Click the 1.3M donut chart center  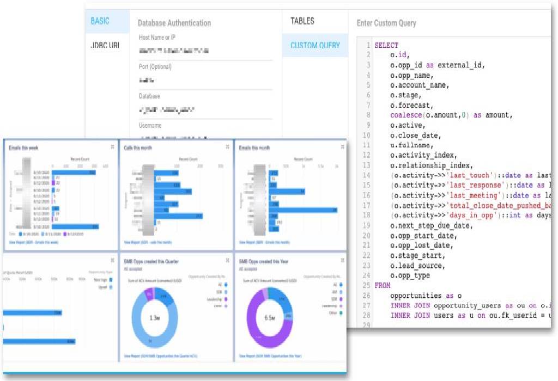(x=154, y=318)
